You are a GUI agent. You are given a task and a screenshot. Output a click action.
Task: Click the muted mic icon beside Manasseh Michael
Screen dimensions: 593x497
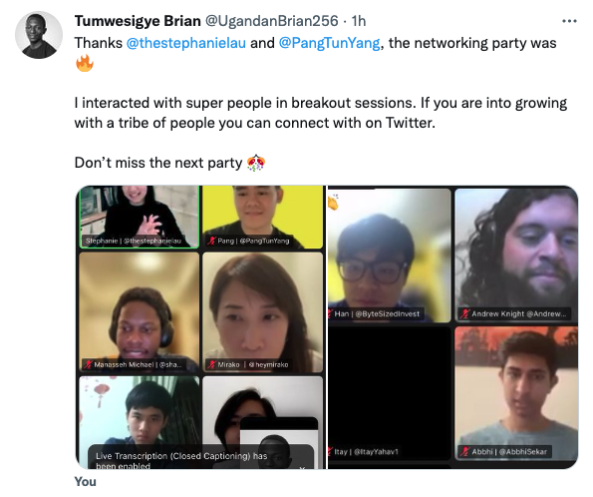[x=88, y=364]
